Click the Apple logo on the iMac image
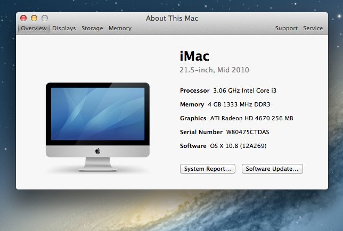The image size is (343, 231). point(97,151)
